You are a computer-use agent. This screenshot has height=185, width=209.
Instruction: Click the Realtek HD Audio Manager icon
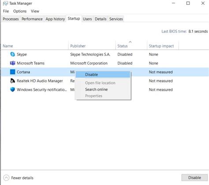click(13, 81)
